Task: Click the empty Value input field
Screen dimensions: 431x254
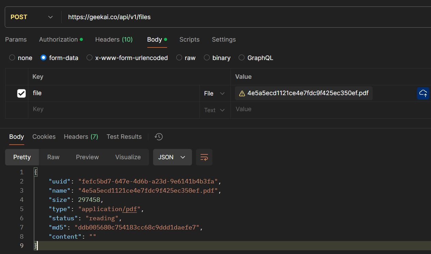Action: tap(331, 109)
